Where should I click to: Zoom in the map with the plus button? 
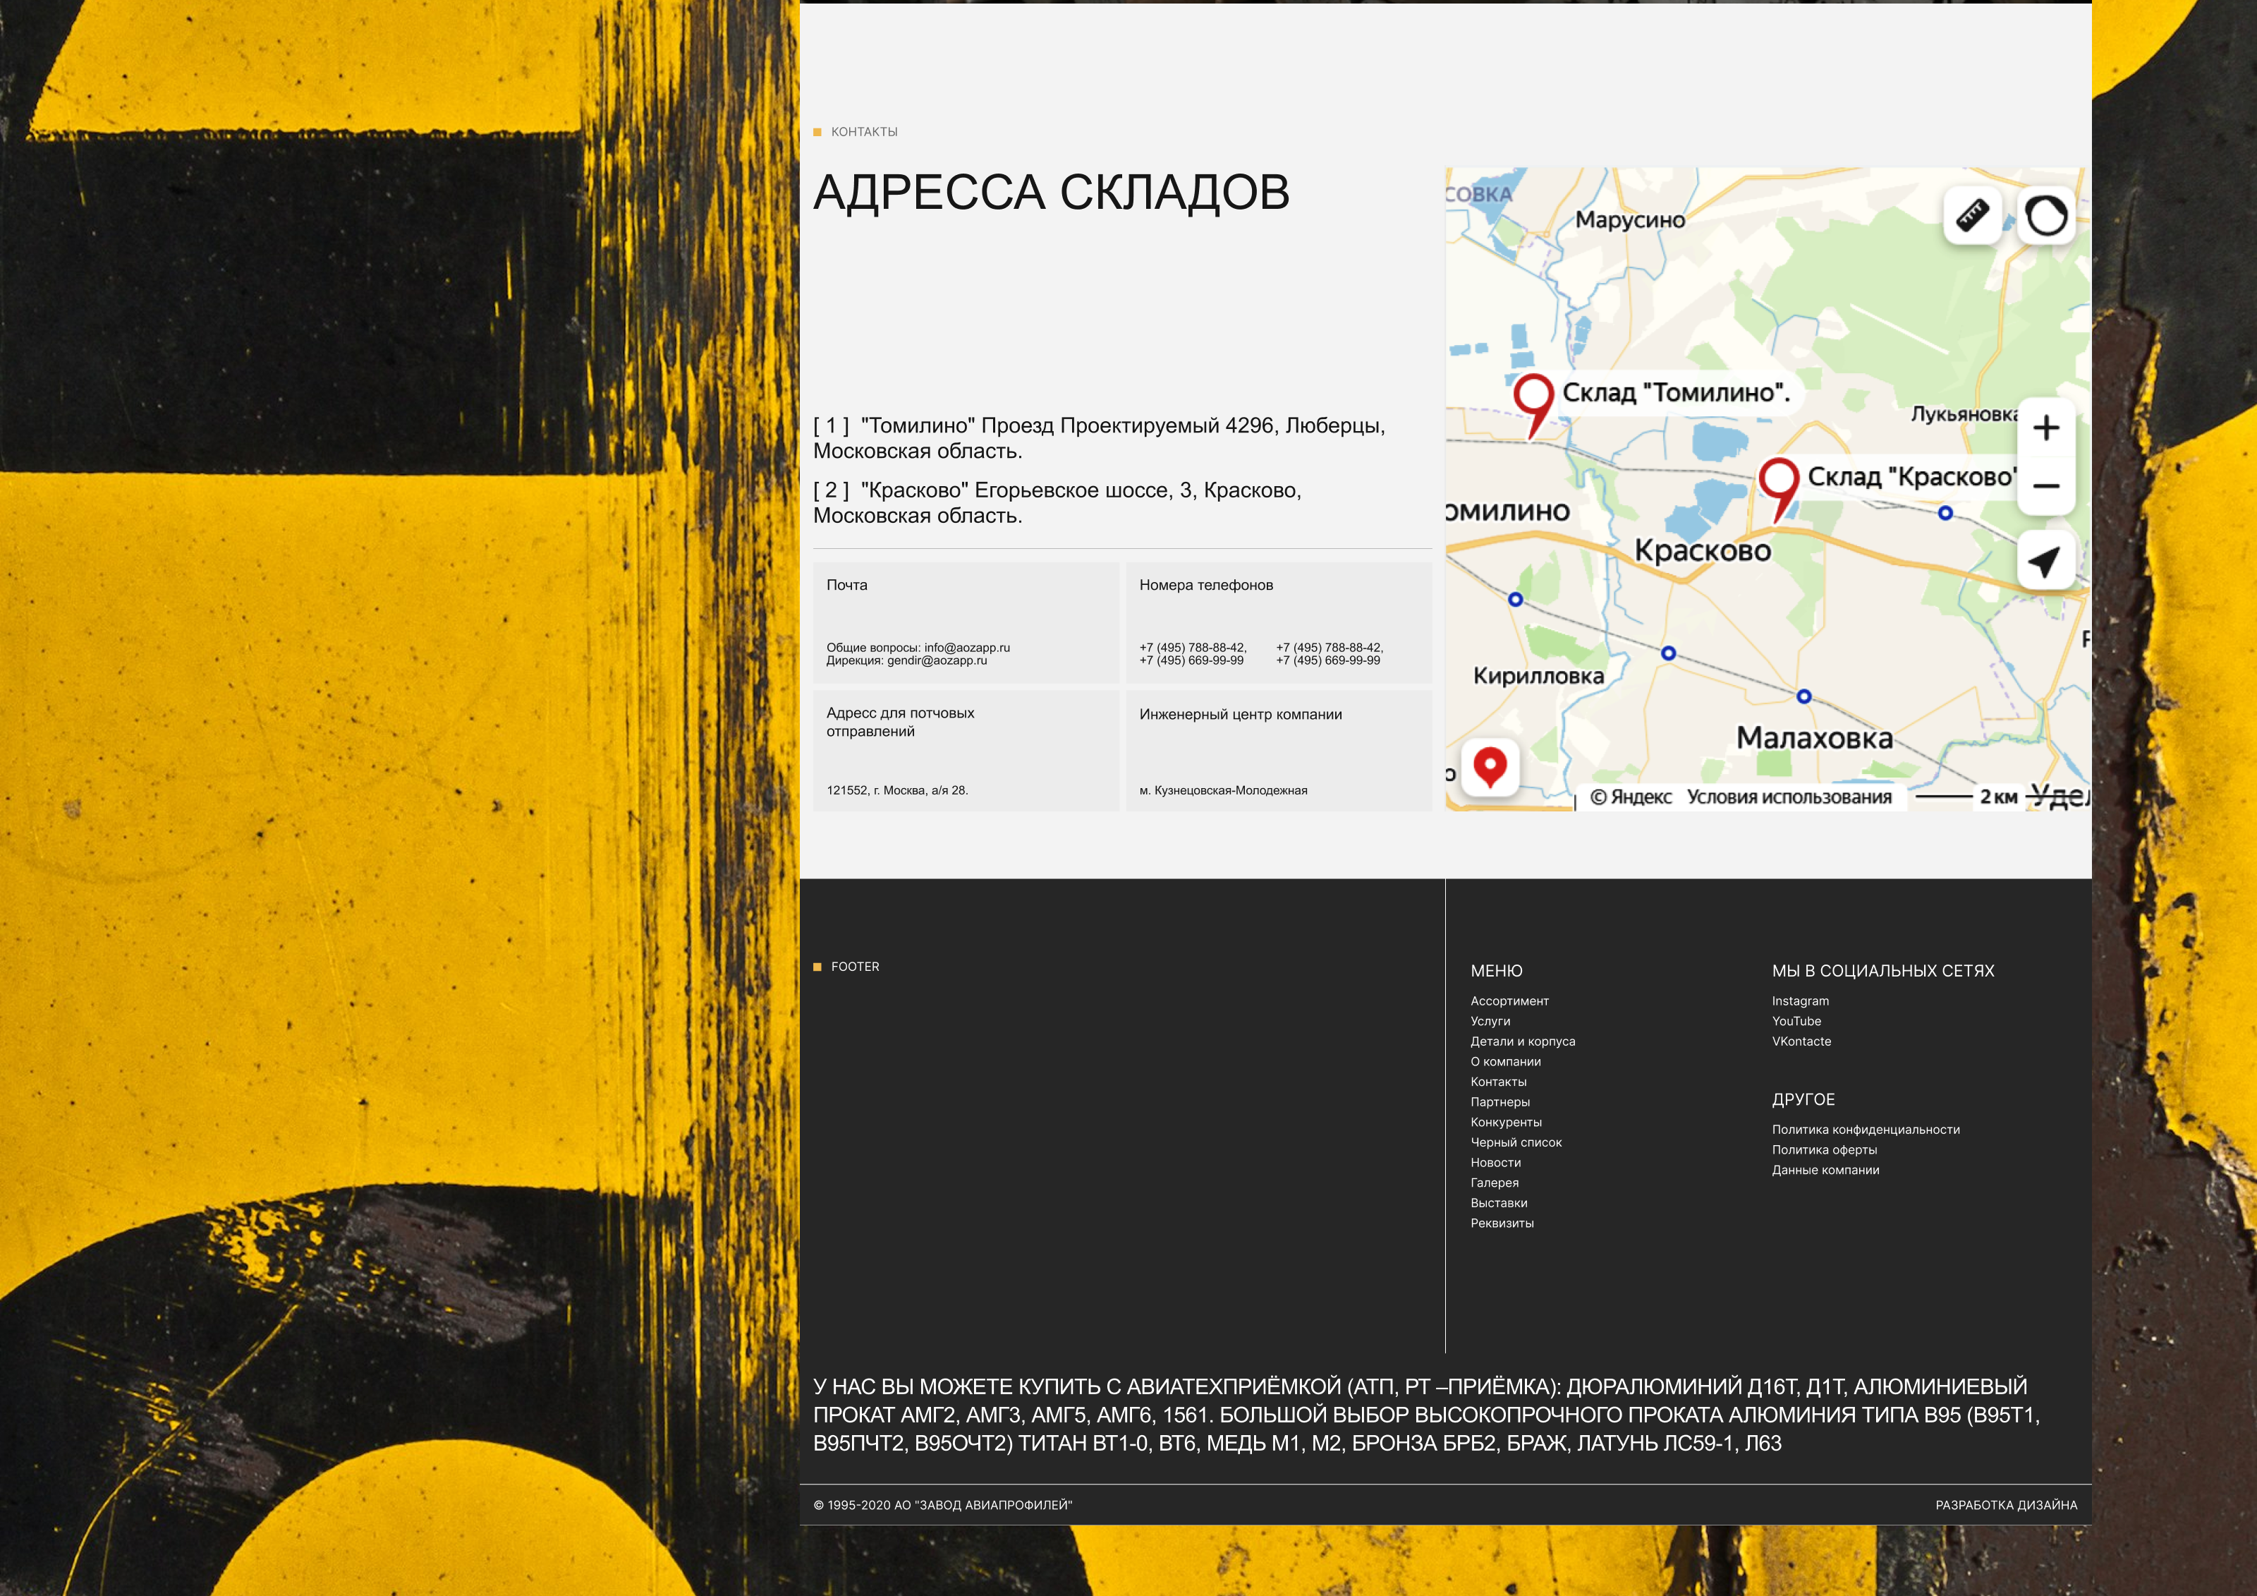pos(2045,428)
